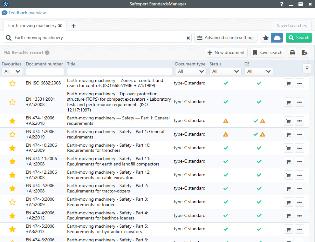315x242 pixels.
Task: Add EN ISO 6682:2008 to shopping cart
Action: point(288,84)
